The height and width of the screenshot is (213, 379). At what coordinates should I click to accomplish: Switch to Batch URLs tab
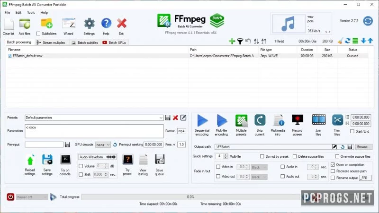(x=114, y=43)
